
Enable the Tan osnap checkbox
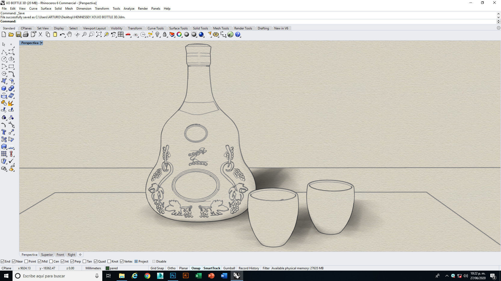click(x=85, y=261)
